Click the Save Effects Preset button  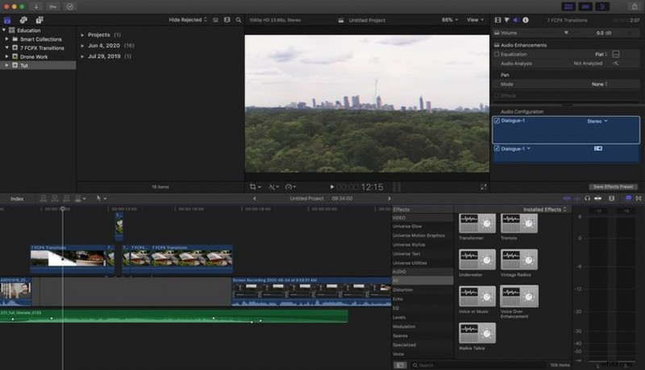click(613, 187)
